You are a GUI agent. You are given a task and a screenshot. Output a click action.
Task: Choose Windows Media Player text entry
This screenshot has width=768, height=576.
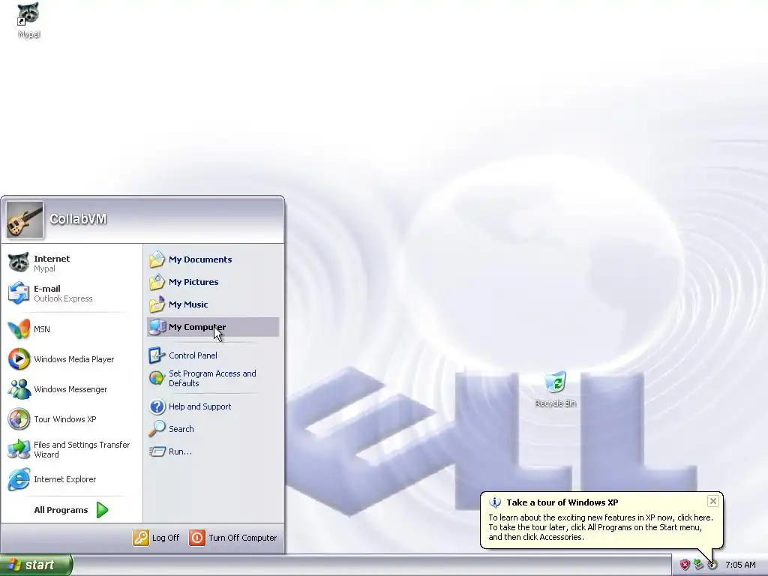coord(74,359)
